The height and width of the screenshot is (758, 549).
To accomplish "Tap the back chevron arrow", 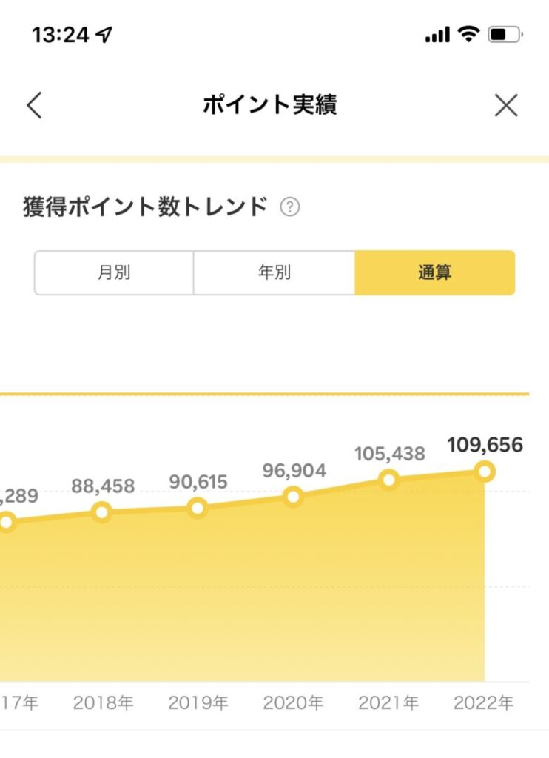I will point(34,105).
